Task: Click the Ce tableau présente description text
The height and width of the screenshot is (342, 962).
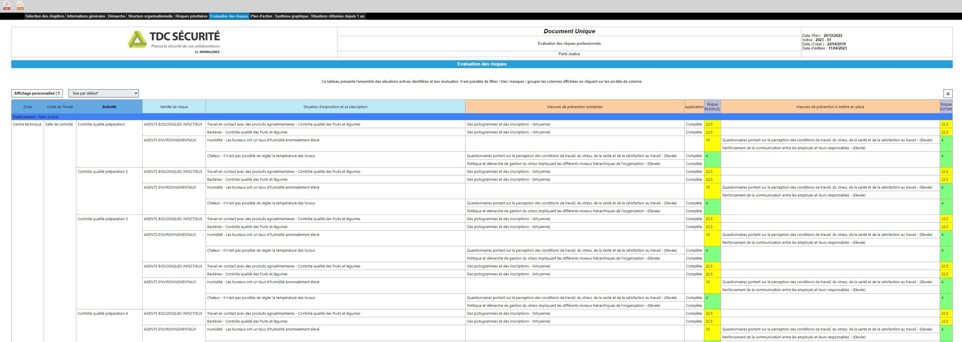Action: point(482,82)
